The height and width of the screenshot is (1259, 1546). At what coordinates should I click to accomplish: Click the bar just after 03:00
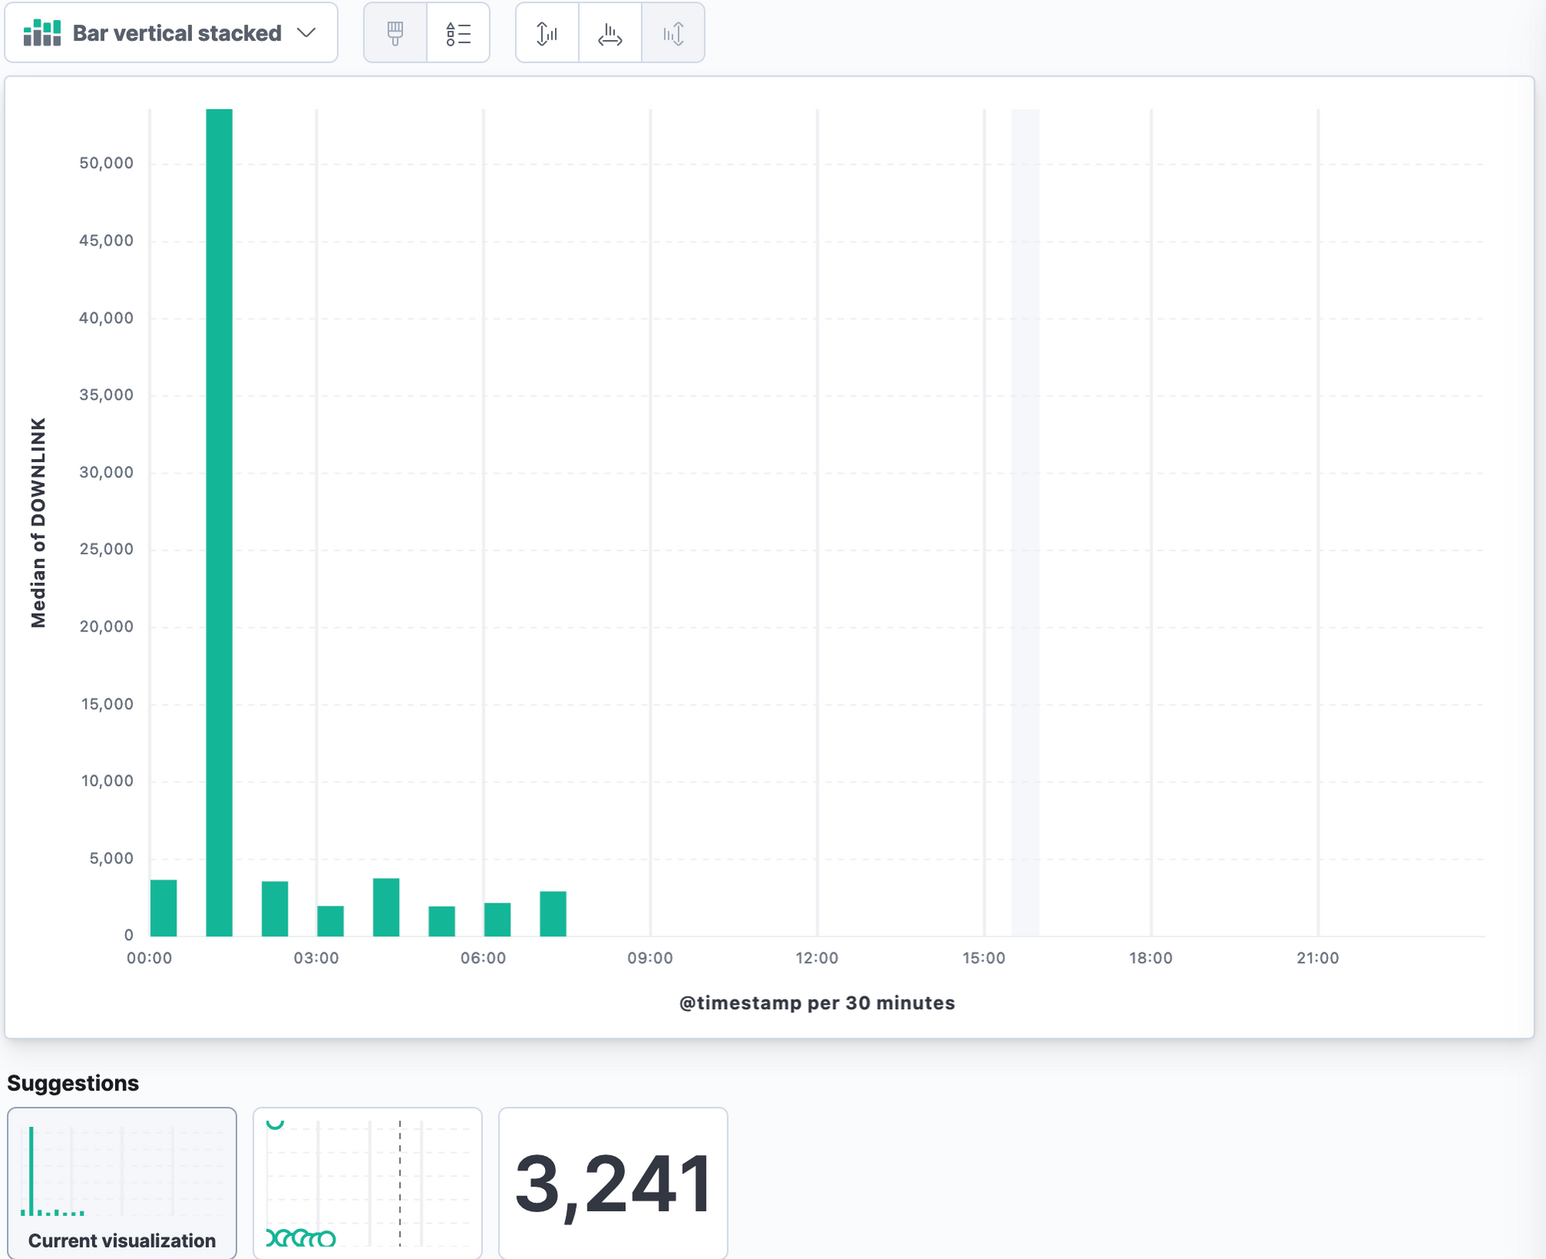[331, 920]
